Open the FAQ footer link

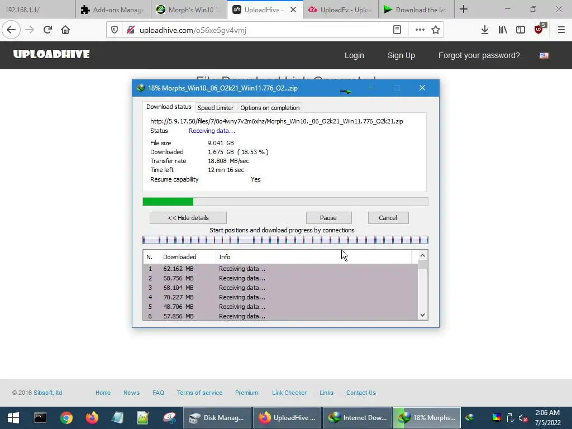tap(158, 393)
